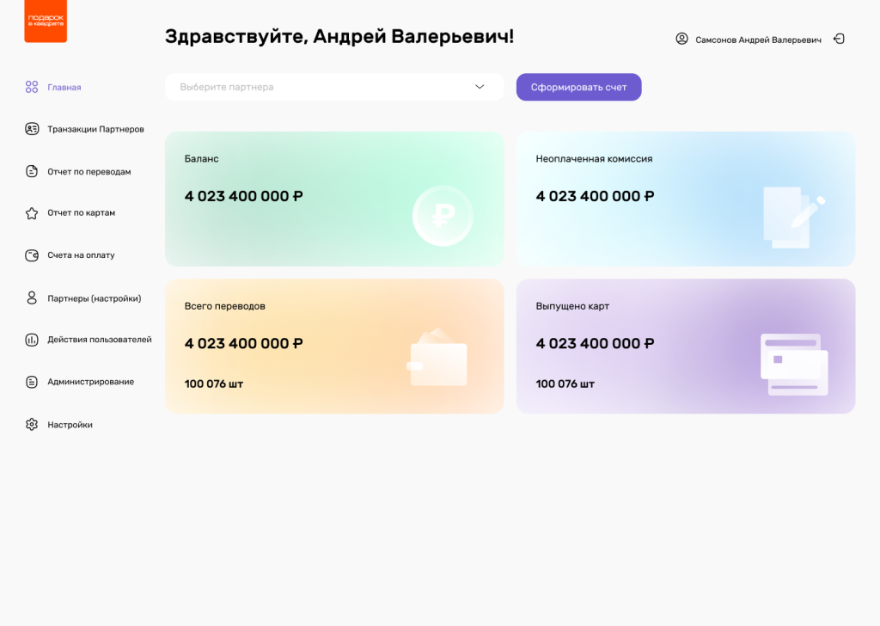
Task: Click the user profile avatar icon
Action: (682, 39)
